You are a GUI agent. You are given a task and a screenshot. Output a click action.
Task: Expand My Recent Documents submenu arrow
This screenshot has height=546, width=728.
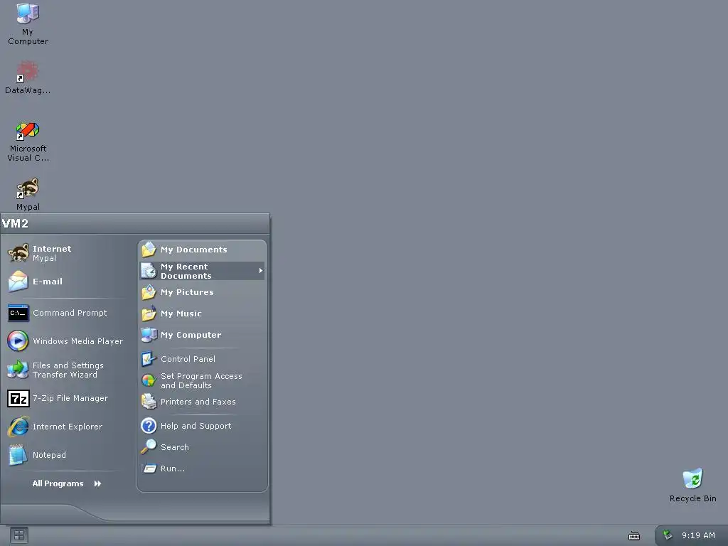click(260, 271)
